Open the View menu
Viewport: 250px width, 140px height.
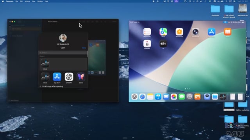[x=34, y=1]
